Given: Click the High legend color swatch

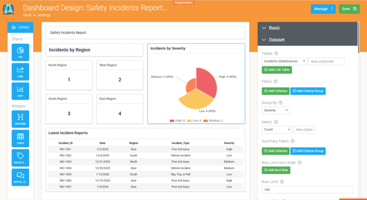Looking at the screenshot, I should tap(172, 121).
